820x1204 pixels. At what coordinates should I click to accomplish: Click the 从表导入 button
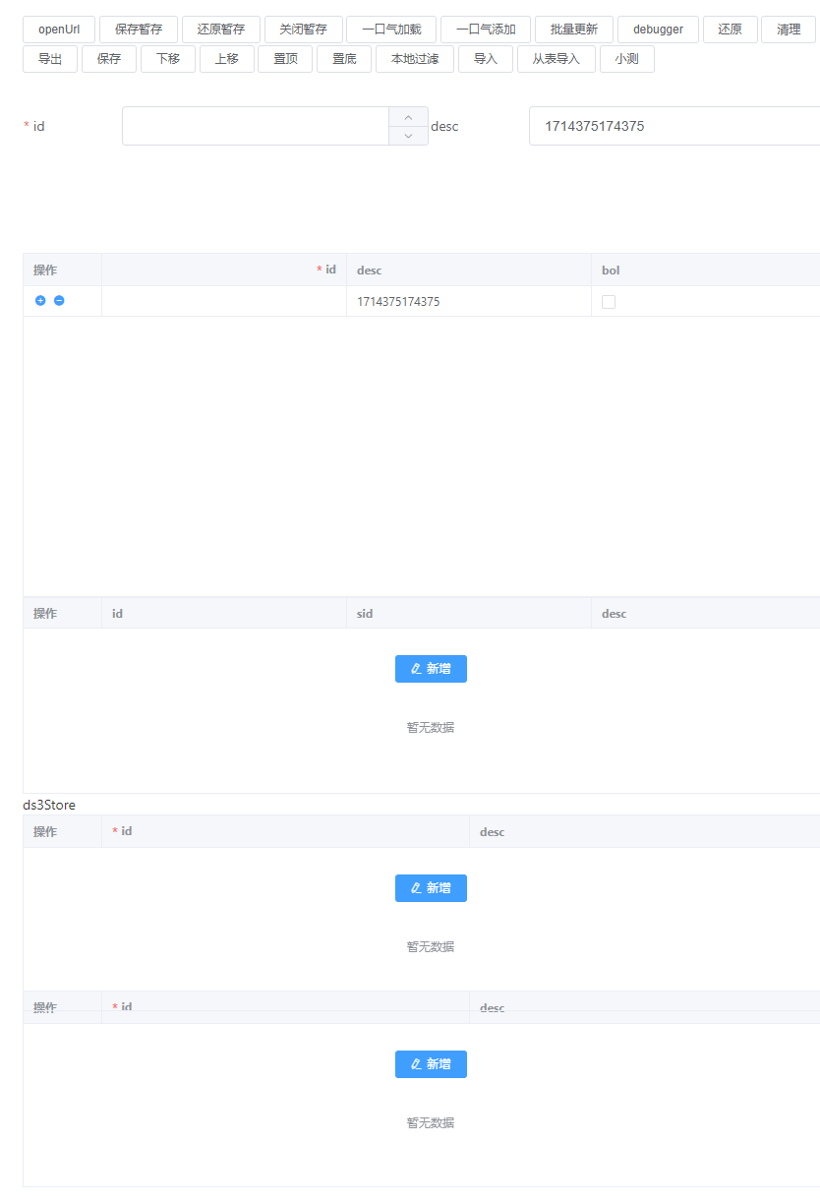pos(556,59)
